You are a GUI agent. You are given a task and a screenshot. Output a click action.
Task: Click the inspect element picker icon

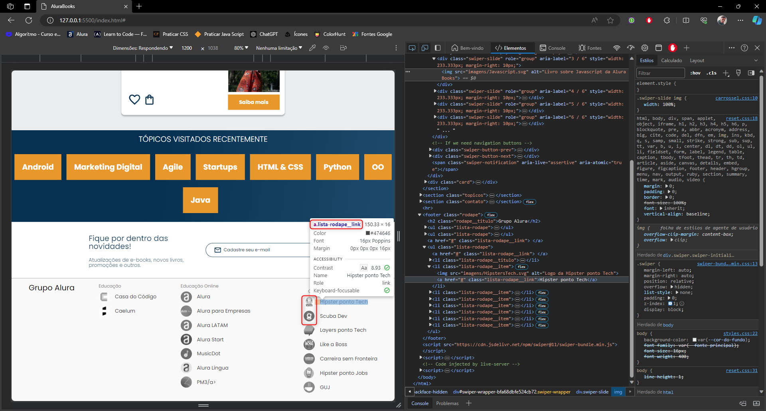(x=412, y=48)
